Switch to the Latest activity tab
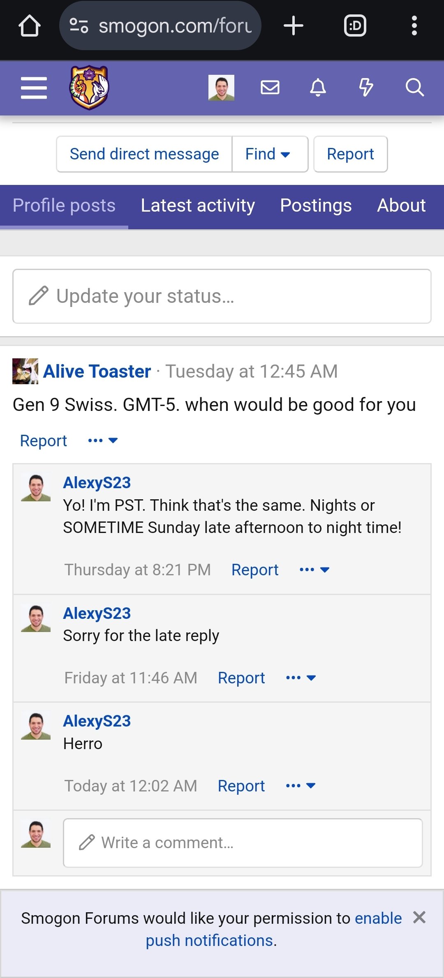444x978 pixels. pyautogui.click(x=198, y=205)
